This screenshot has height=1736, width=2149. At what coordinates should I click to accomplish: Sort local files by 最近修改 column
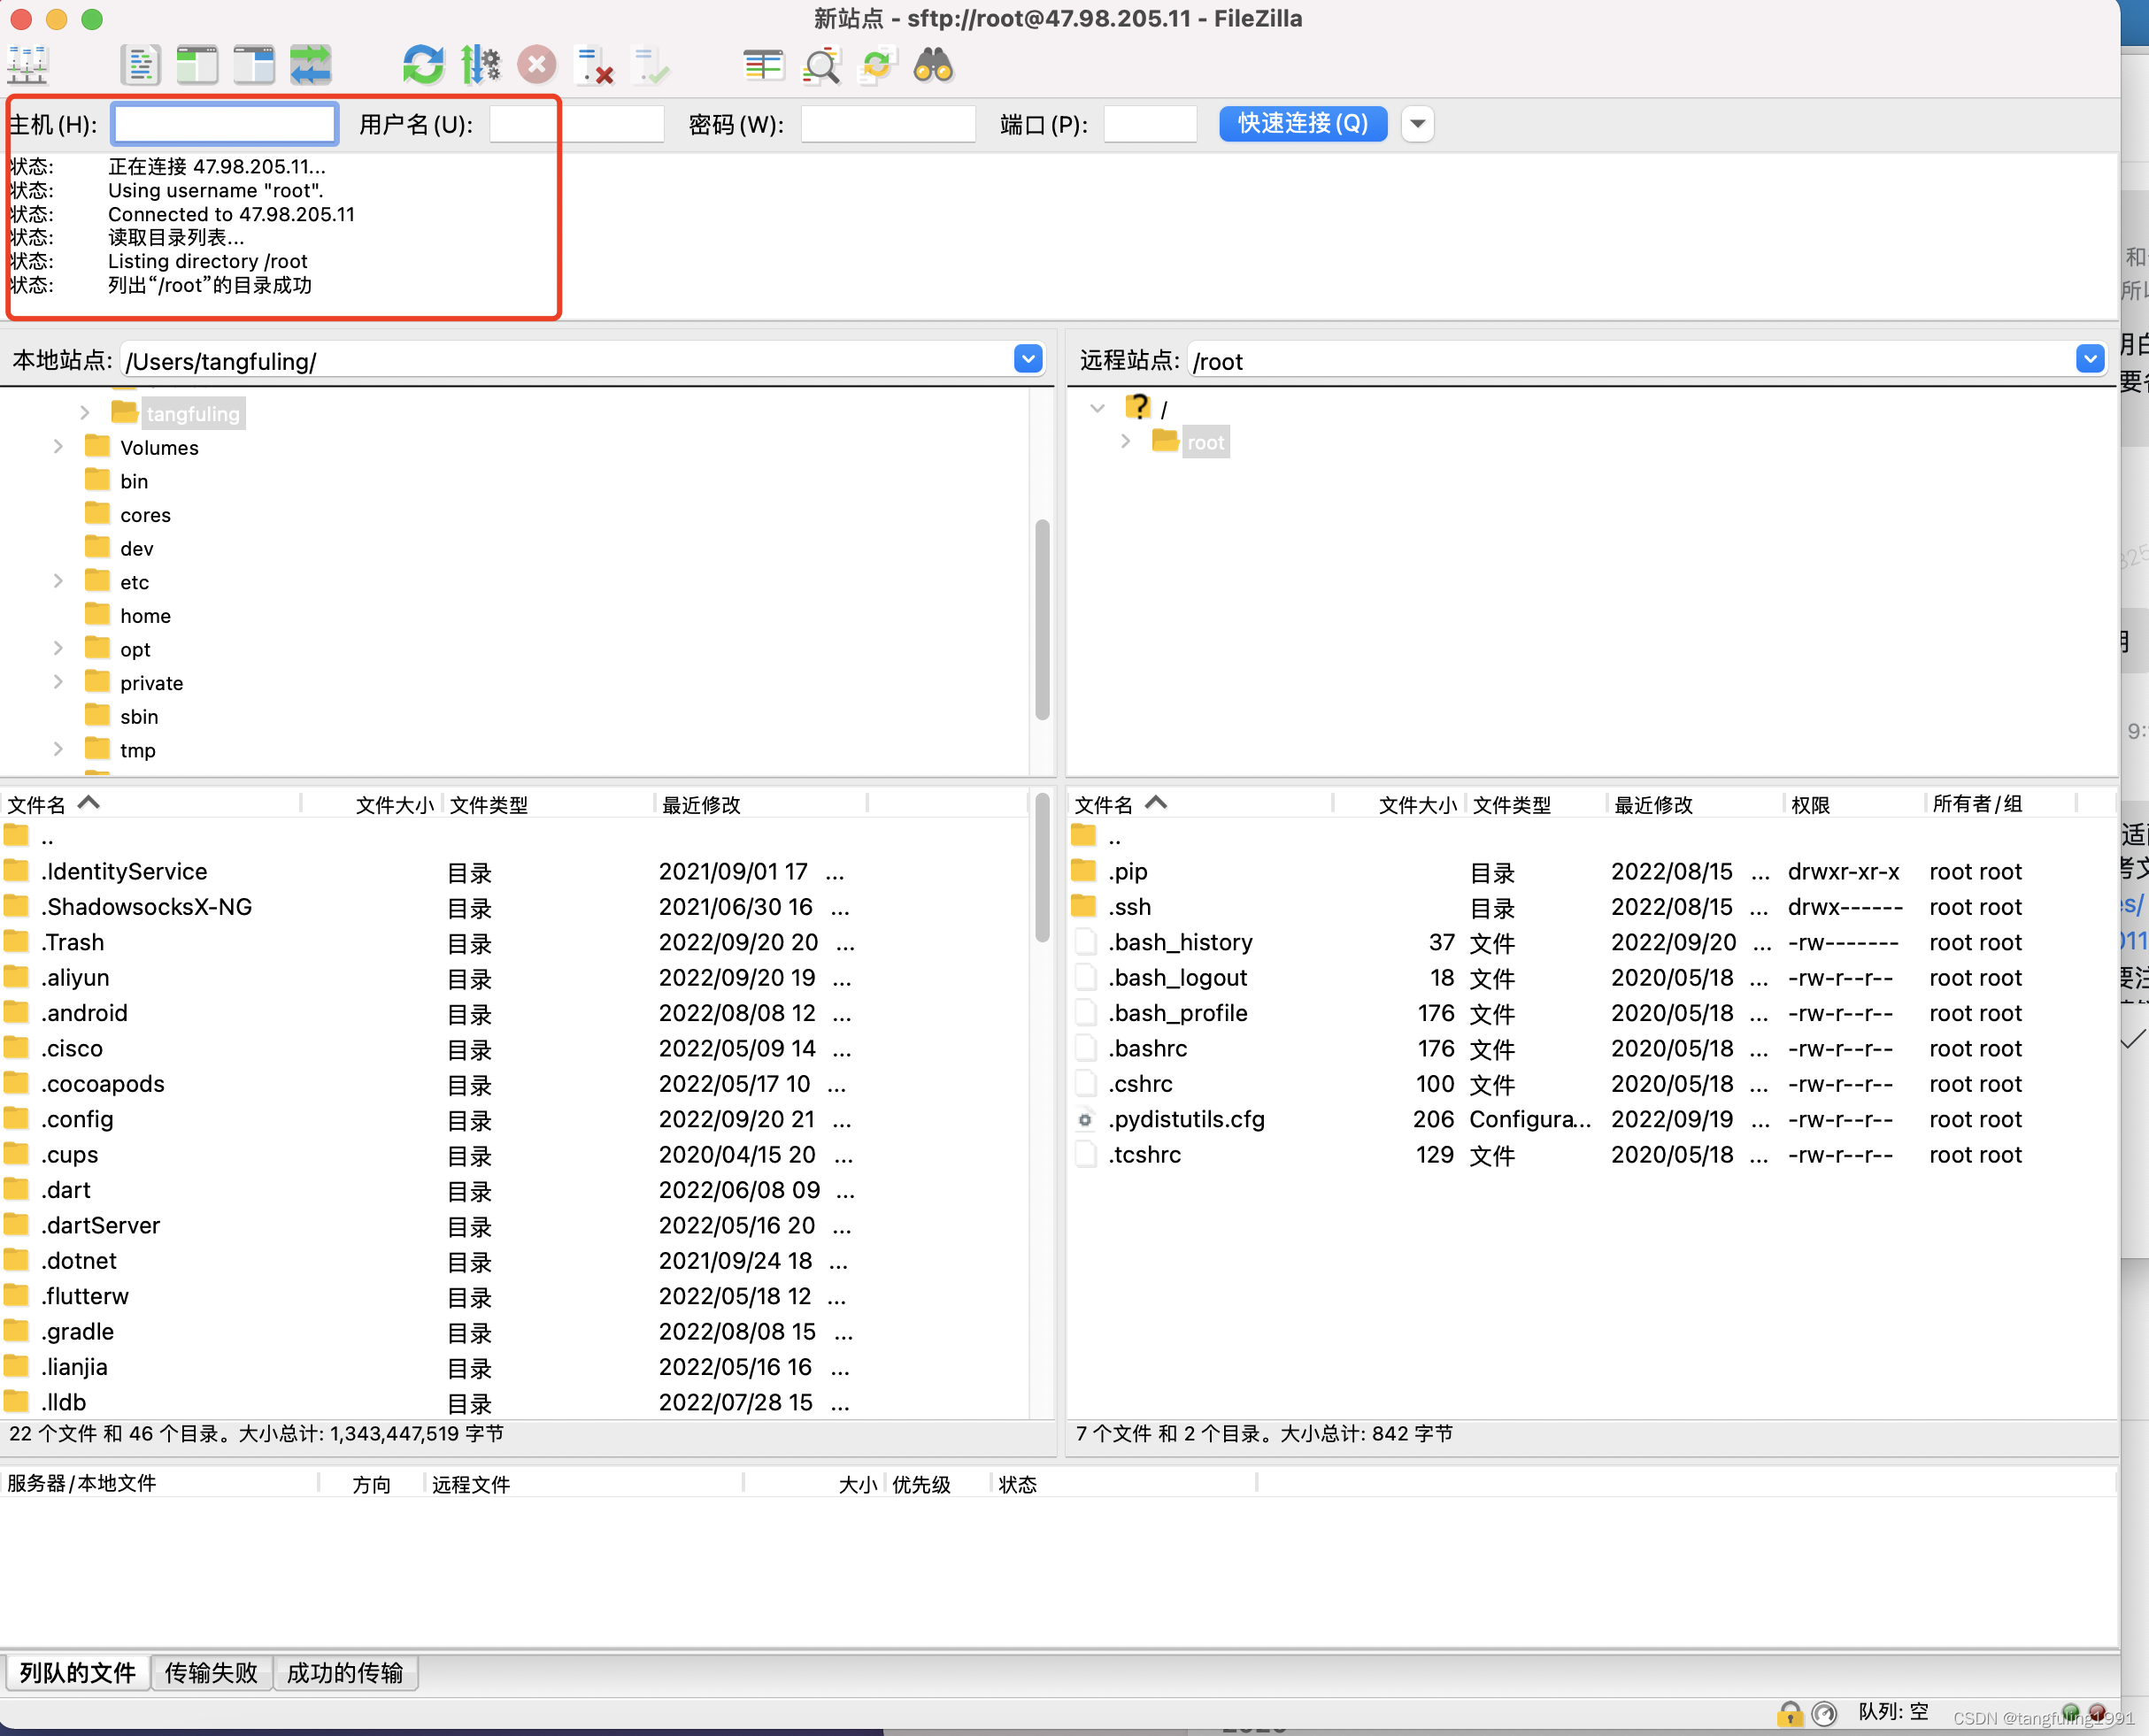(x=760, y=804)
